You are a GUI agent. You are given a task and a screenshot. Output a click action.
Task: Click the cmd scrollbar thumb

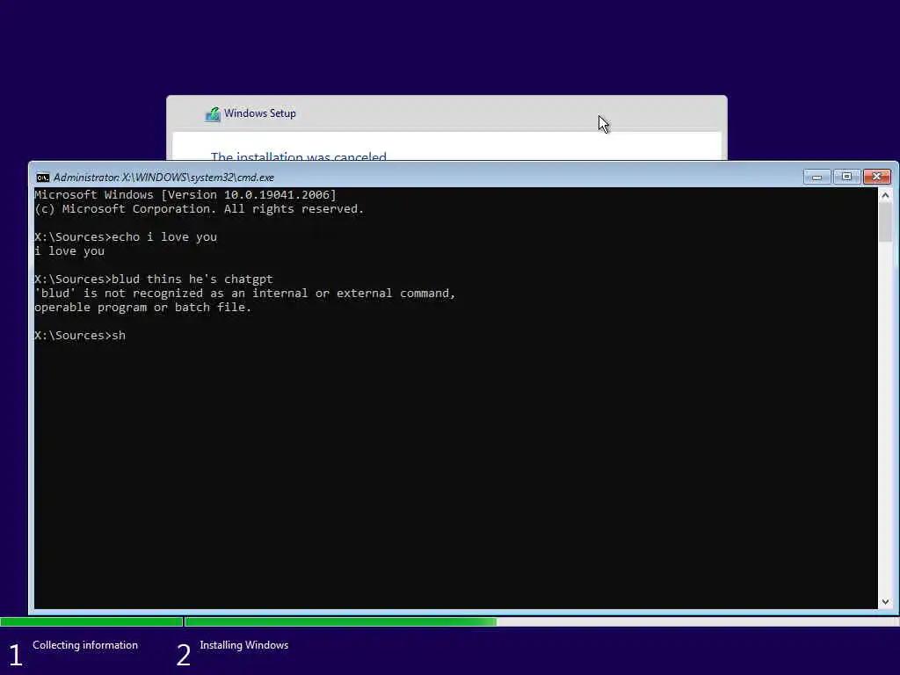click(885, 222)
